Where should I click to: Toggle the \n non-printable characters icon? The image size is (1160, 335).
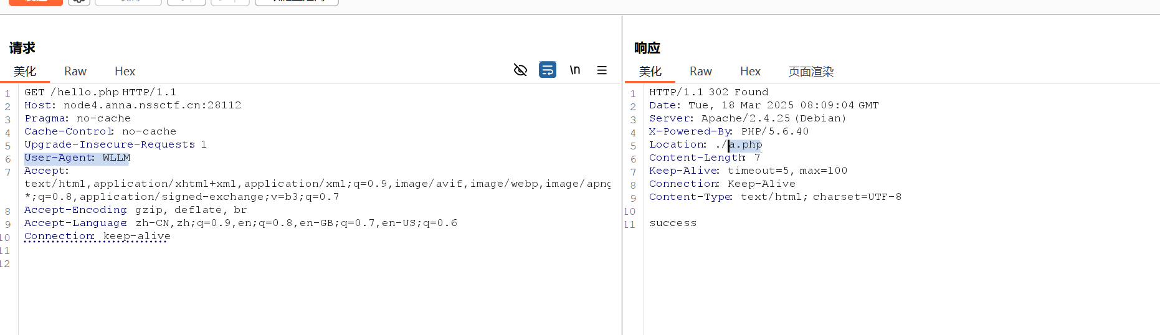574,70
